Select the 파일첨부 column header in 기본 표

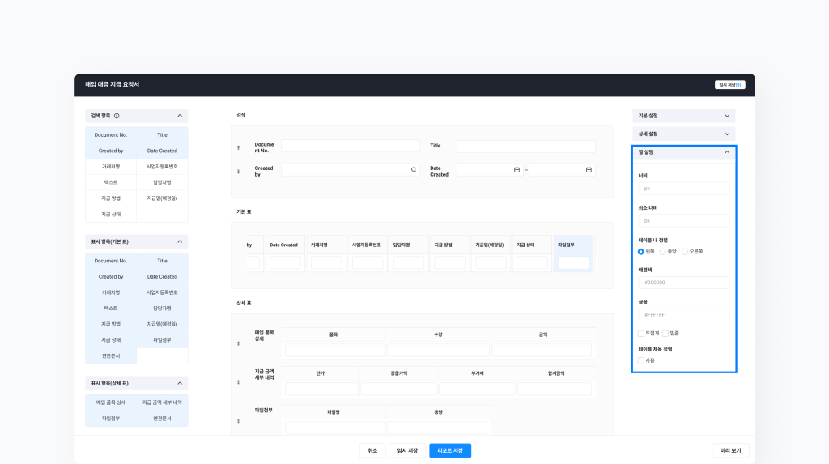[x=573, y=245]
